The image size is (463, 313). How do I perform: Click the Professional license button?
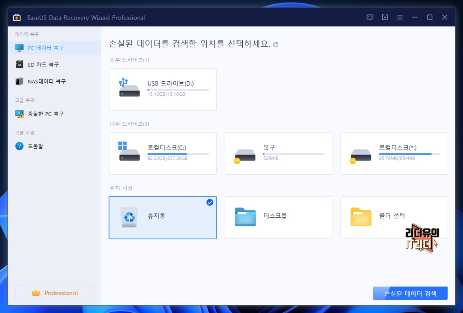[54, 293]
